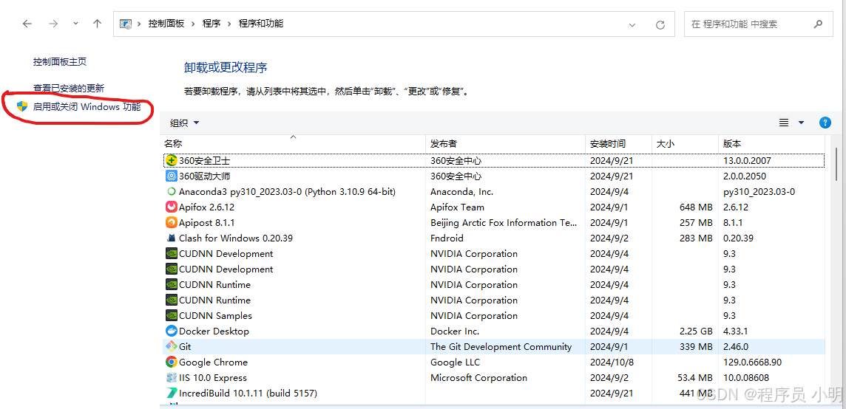
Task: Expand the address bar history dropdown
Action: click(x=632, y=24)
